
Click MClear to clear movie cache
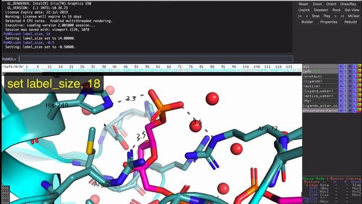pyautogui.click(x=354, y=16)
